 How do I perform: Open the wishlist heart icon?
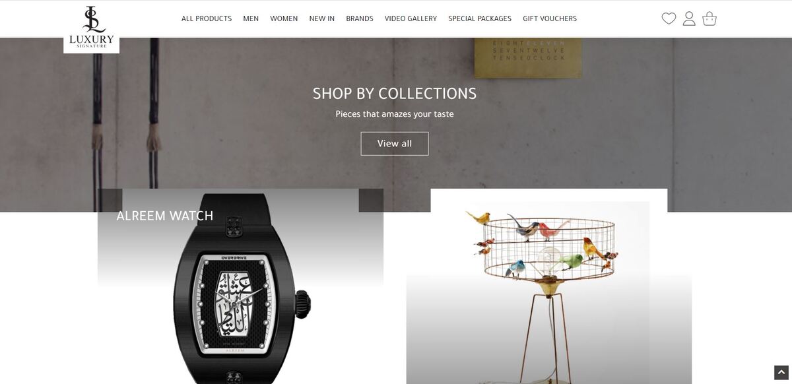669,18
